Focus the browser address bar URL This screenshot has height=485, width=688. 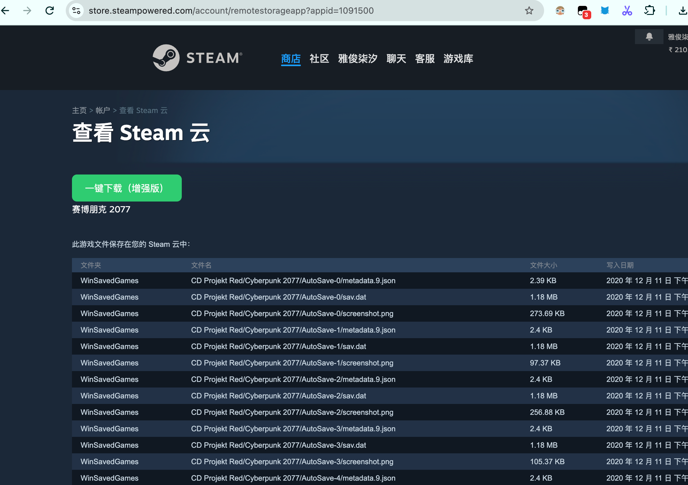pos(231,11)
